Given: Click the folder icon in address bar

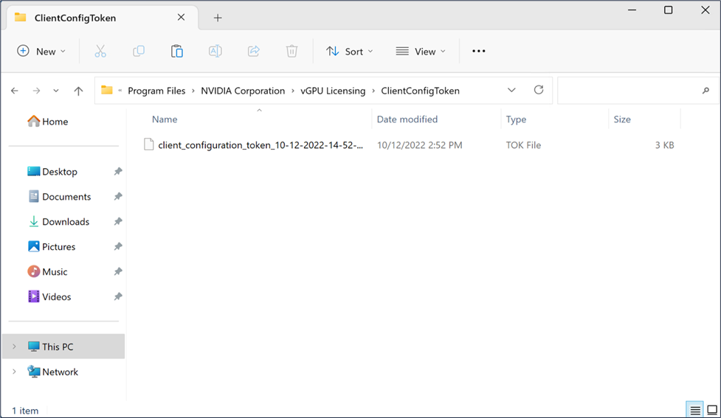Looking at the screenshot, I should [107, 90].
